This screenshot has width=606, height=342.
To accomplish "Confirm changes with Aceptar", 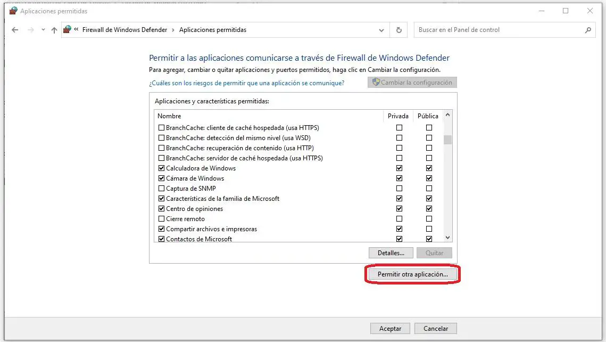I will [x=391, y=329].
